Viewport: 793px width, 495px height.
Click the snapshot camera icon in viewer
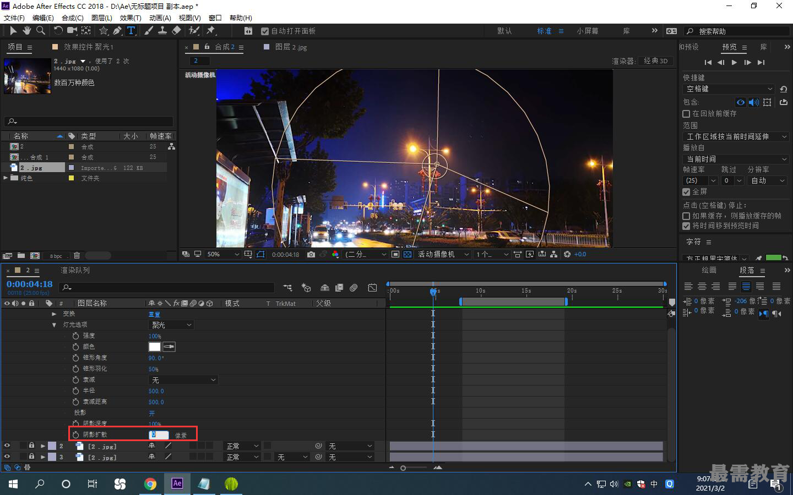click(x=311, y=254)
